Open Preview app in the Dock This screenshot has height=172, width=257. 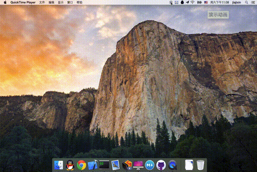[x=115, y=165]
